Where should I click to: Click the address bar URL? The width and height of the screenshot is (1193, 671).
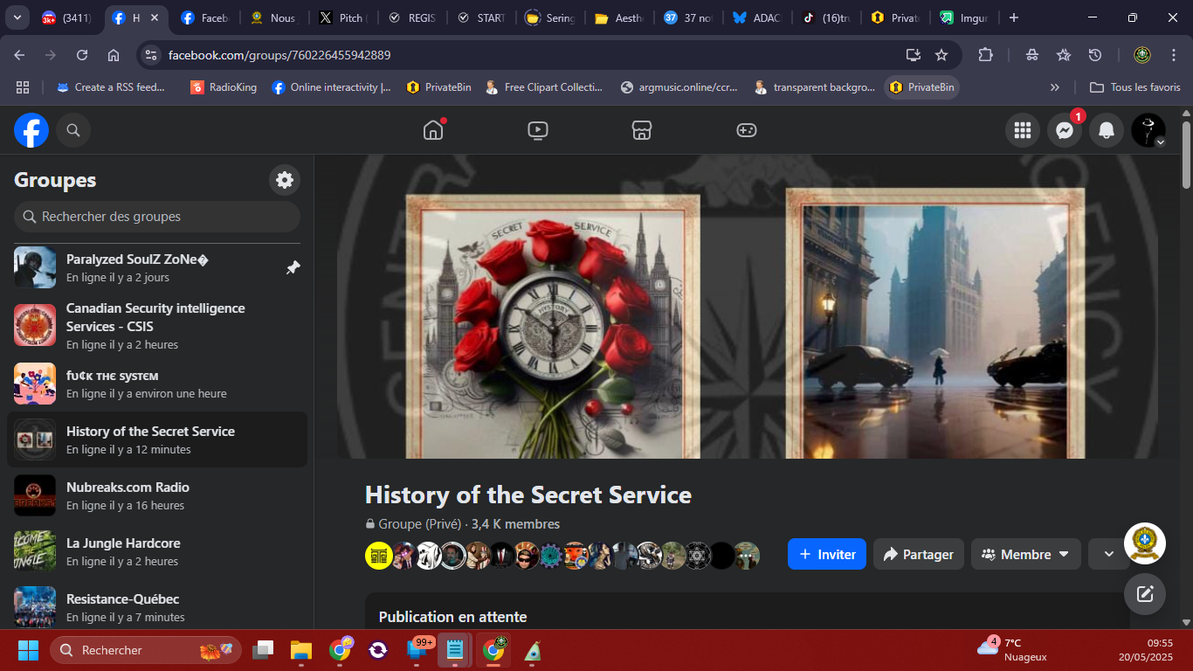coord(279,55)
